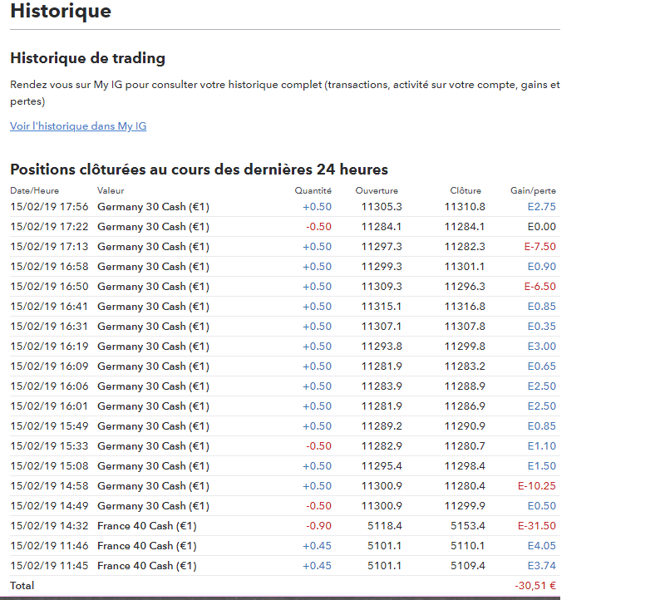Click opening price 11293.8

(382, 346)
